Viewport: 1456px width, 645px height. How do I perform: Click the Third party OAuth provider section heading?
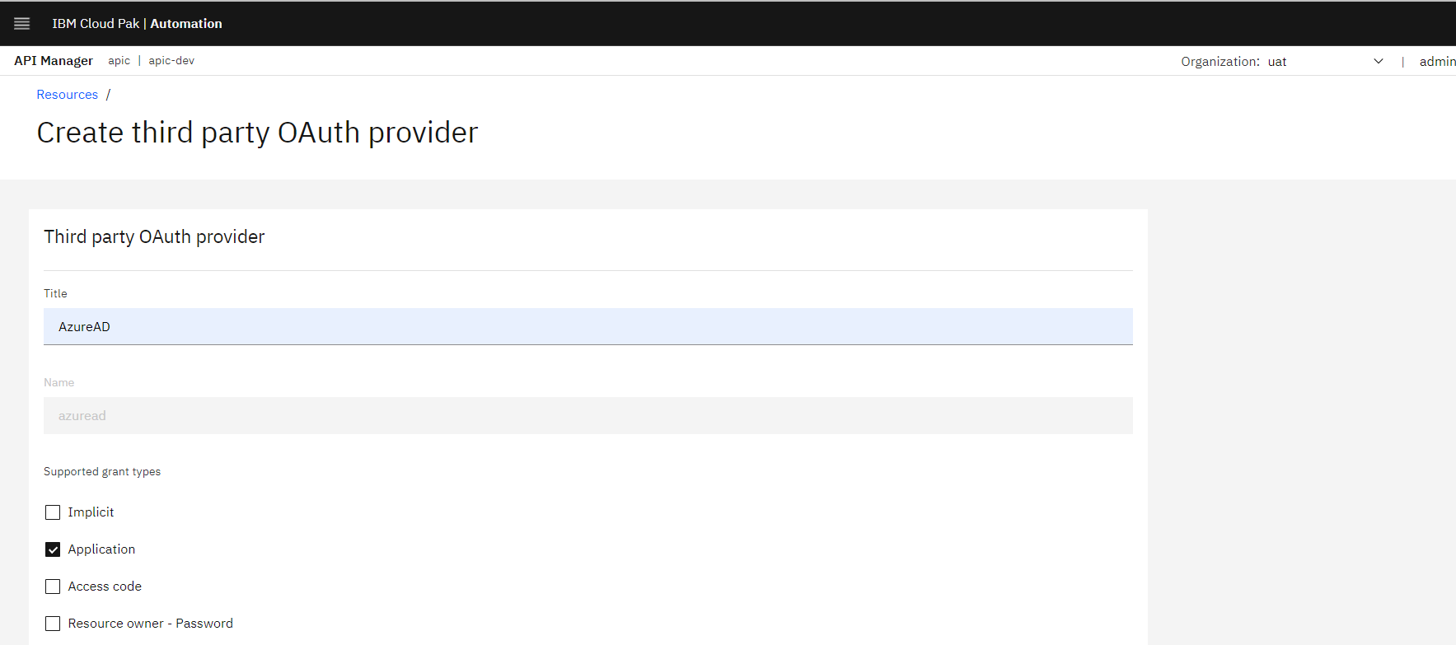[154, 237]
